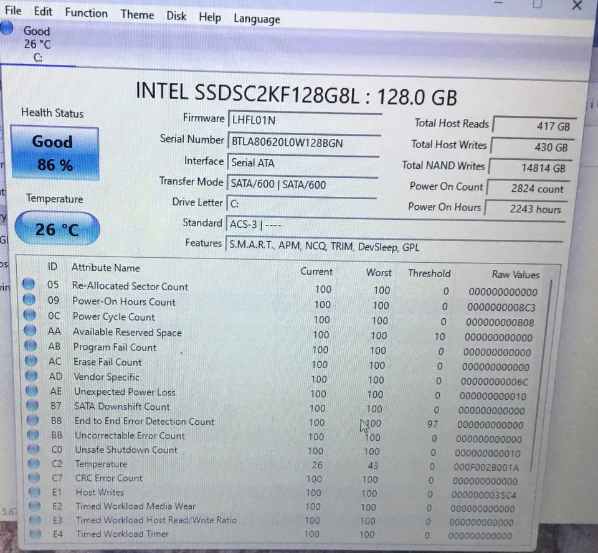Select the Unsafe Shutdown Count row text

point(126,450)
